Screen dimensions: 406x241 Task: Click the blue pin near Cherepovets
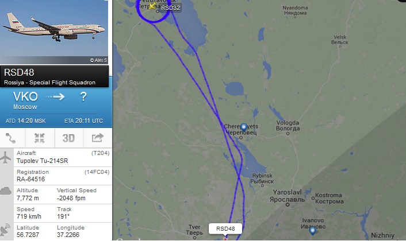point(243,127)
